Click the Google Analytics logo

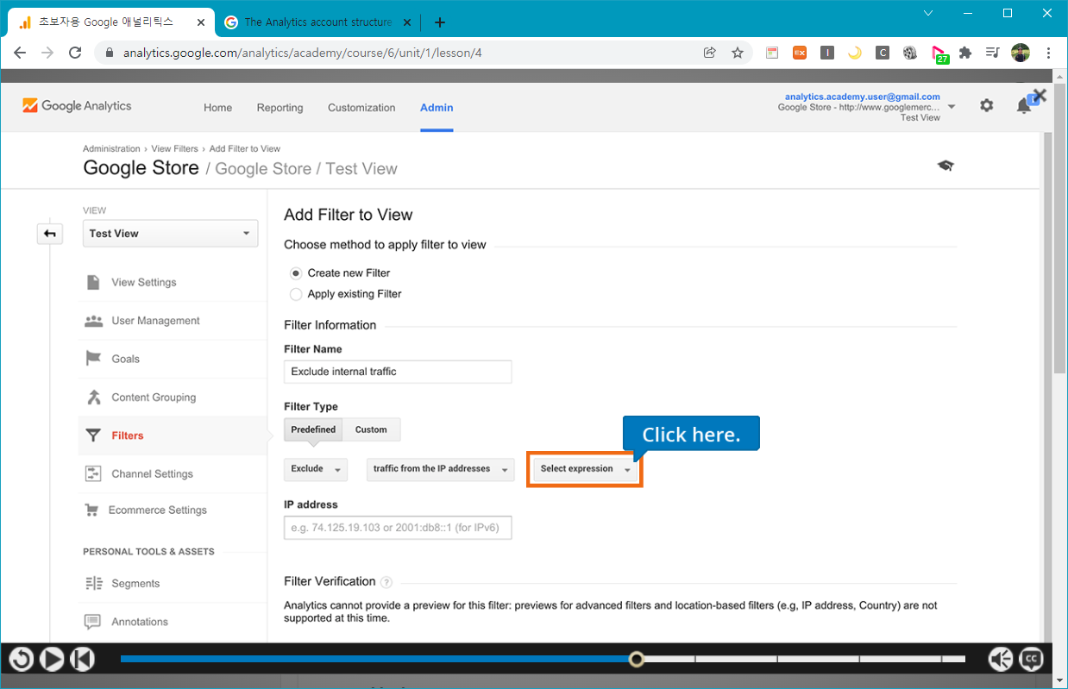[77, 106]
